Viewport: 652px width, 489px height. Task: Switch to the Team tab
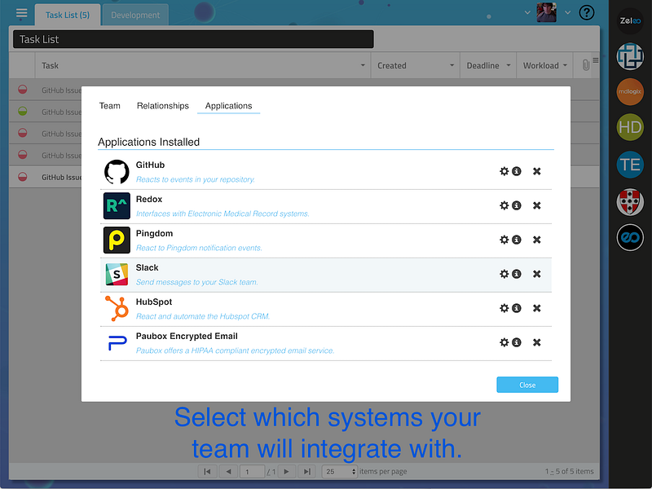point(110,106)
